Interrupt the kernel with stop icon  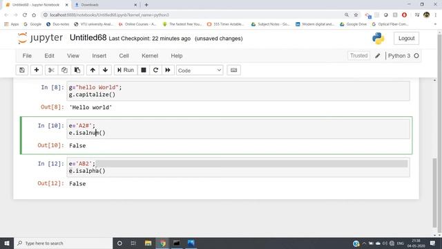144,70
